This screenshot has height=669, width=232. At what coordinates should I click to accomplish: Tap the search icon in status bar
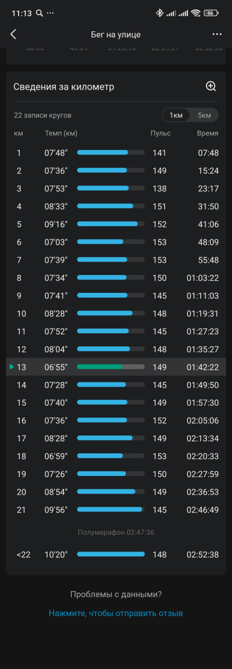pos(39,13)
